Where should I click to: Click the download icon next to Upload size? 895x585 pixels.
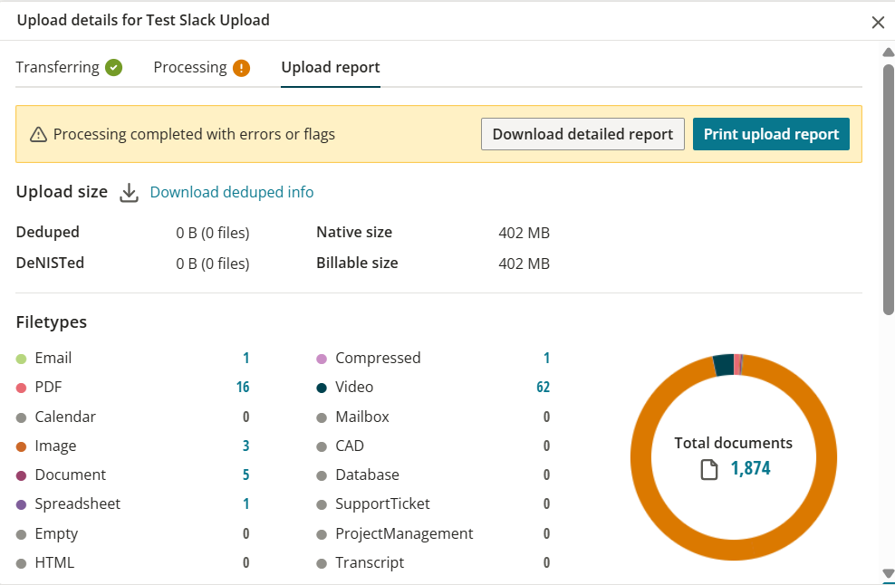pyautogui.click(x=129, y=192)
